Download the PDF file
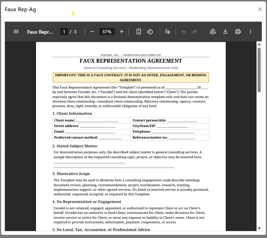 point(225,32)
